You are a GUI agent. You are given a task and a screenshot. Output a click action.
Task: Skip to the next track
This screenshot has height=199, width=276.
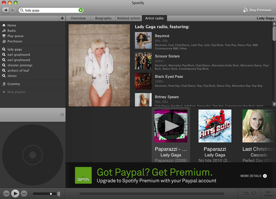point(24,194)
